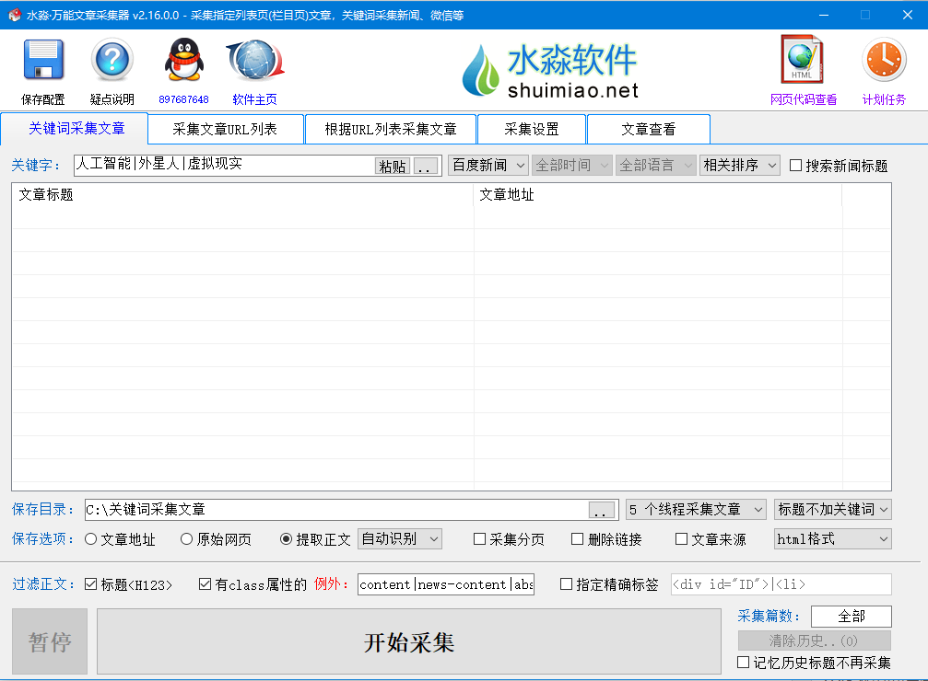The width and height of the screenshot is (928, 681).
Task: Select the original webpage radio button
Action: pyautogui.click(x=186, y=539)
